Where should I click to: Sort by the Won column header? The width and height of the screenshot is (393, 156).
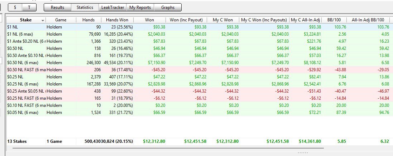coord(149,20)
